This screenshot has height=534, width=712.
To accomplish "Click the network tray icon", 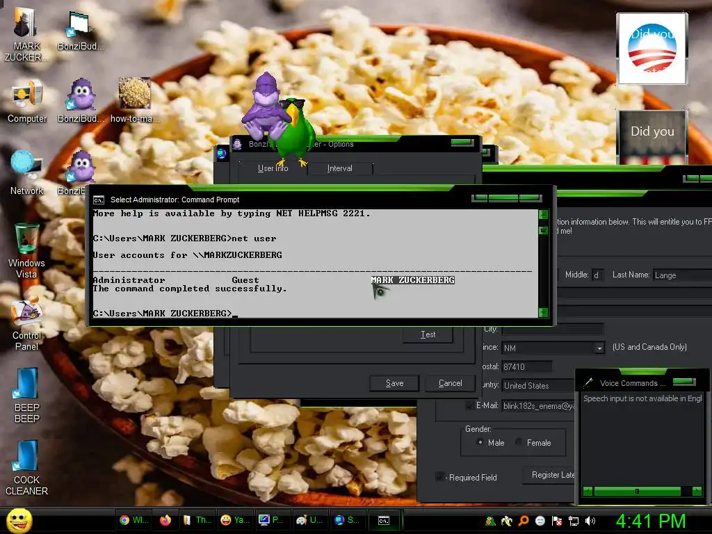I will [x=574, y=521].
